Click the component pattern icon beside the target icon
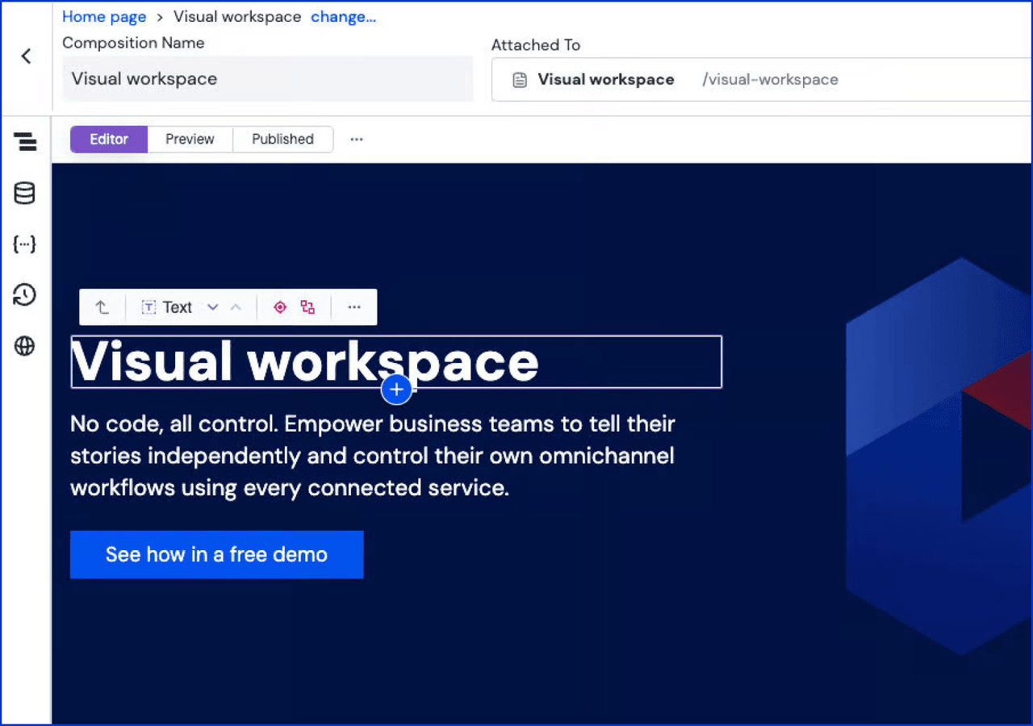This screenshot has height=726, width=1033. [307, 307]
